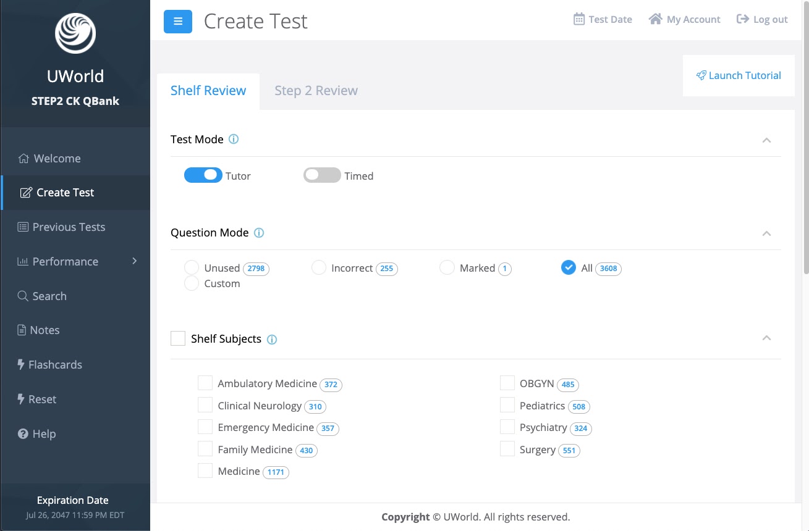
Task: Click info icon next to Shelf Subjects
Action: pyautogui.click(x=272, y=339)
